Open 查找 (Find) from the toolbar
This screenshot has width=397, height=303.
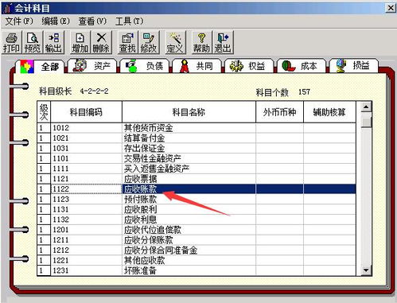[127, 43]
